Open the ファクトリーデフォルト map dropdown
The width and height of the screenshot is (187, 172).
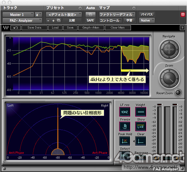pyautogui.click(x=117, y=15)
